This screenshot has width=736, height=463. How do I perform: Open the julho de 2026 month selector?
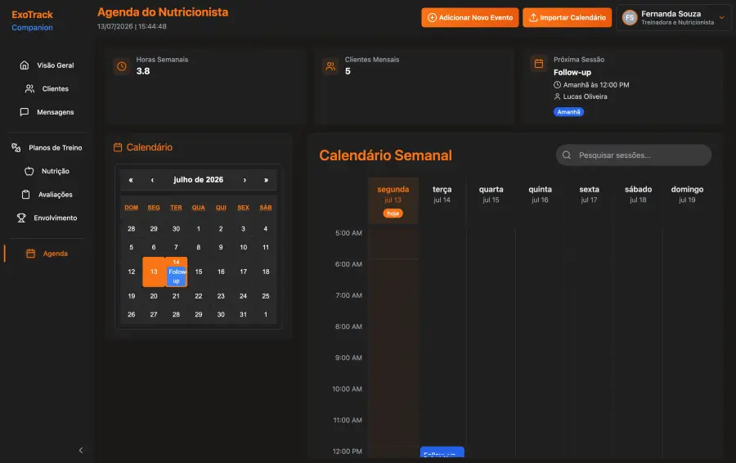point(198,180)
